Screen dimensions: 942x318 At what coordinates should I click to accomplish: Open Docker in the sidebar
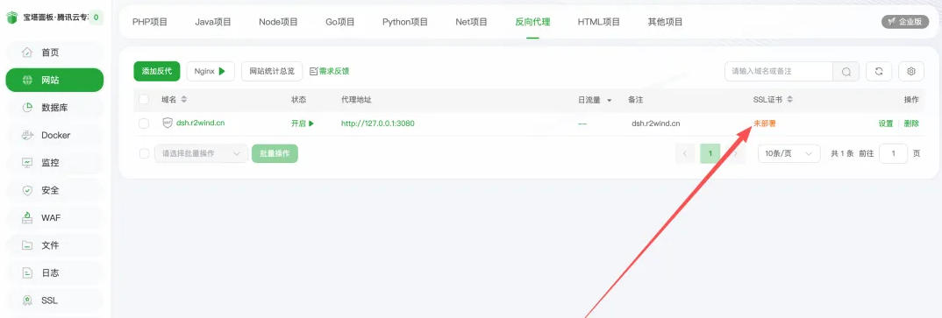[x=54, y=136]
